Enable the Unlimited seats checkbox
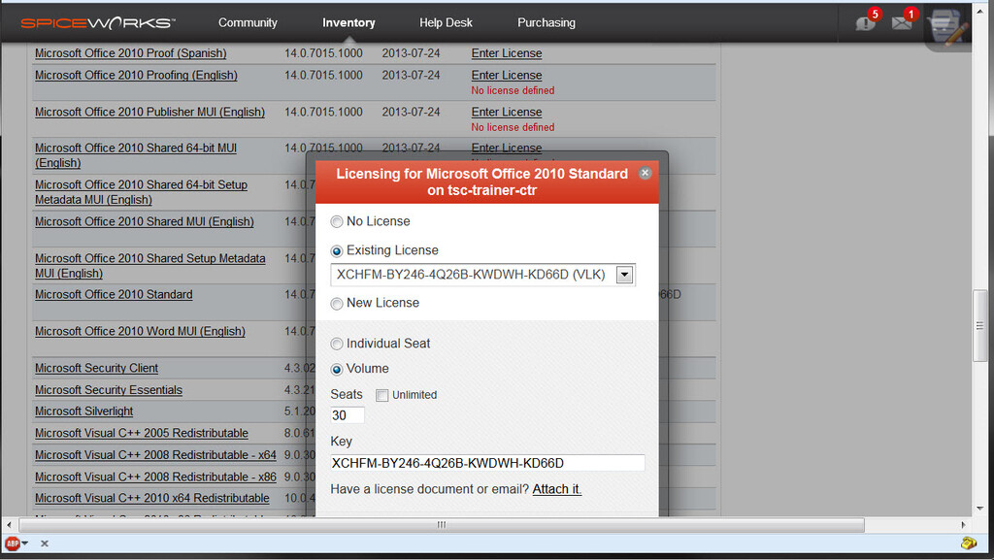 (x=381, y=394)
